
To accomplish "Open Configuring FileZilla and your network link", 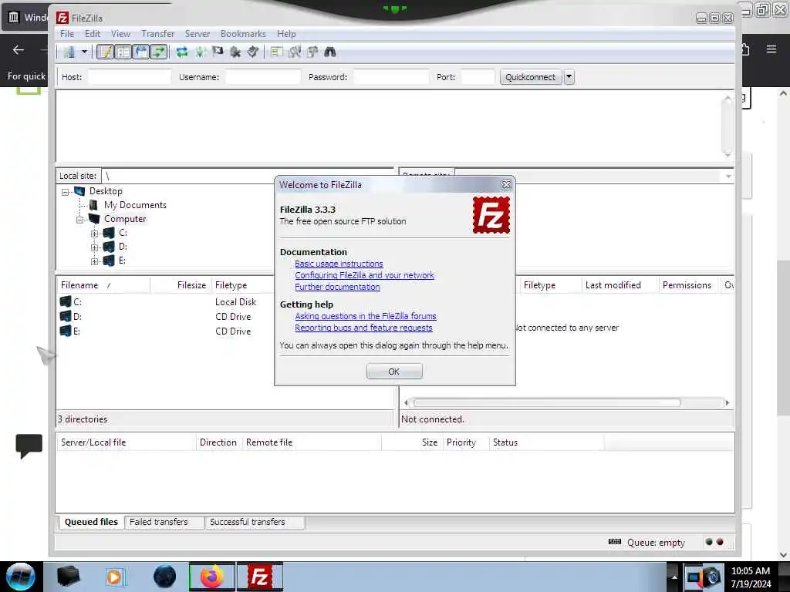I will (x=364, y=275).
